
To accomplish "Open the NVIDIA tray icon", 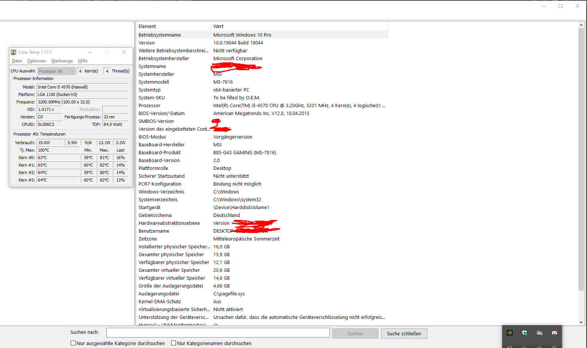I will [x=510, y=333].
